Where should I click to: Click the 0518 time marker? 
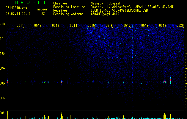click(x=145, y=26)
